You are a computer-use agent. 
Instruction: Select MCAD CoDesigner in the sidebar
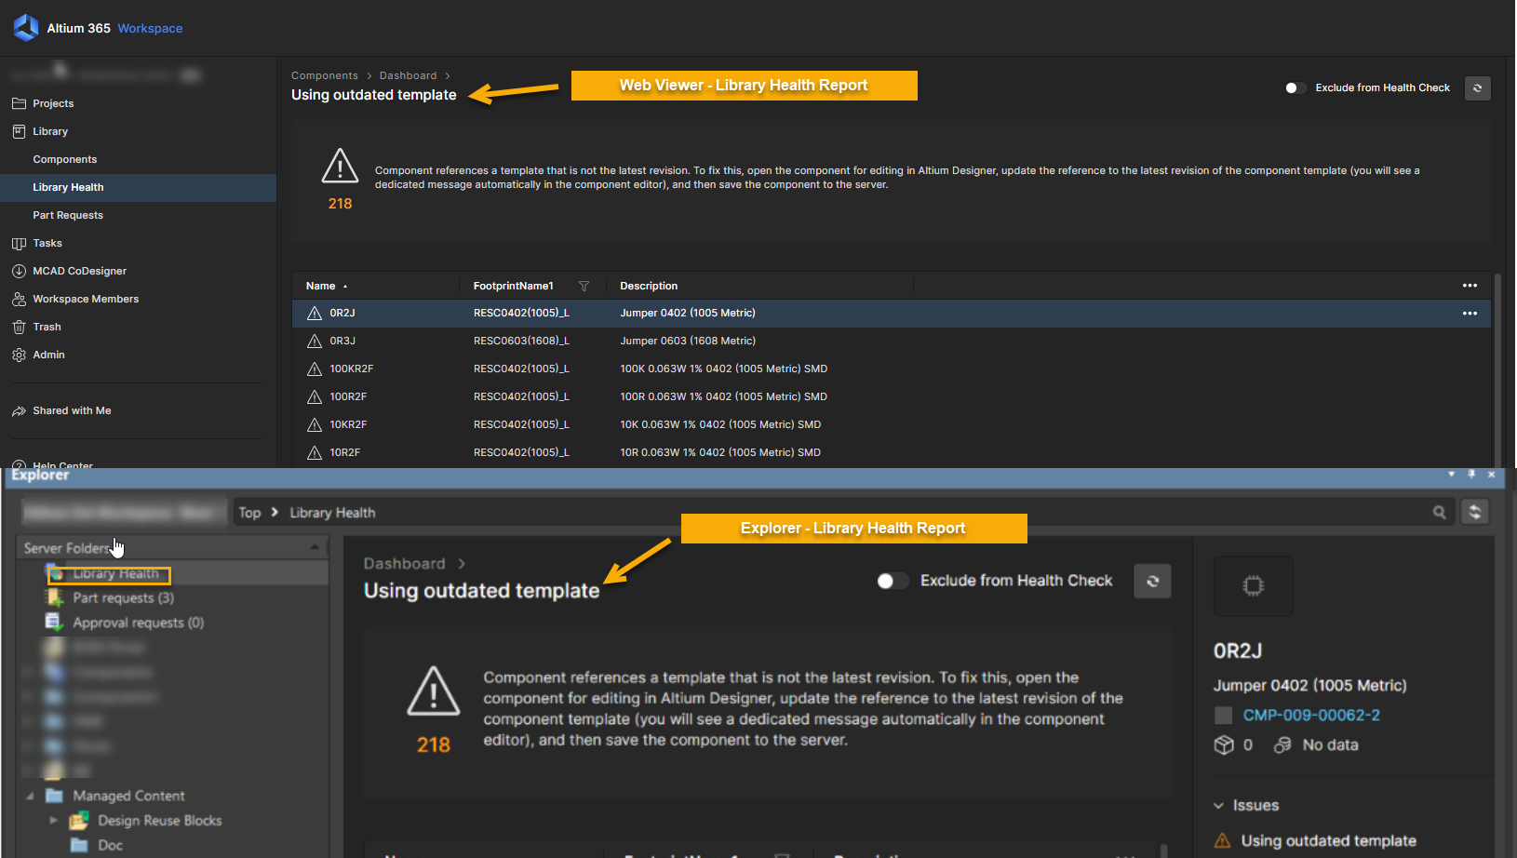80,271
